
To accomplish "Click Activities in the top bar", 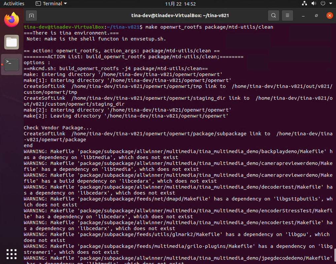I will [x=14, y=4].
